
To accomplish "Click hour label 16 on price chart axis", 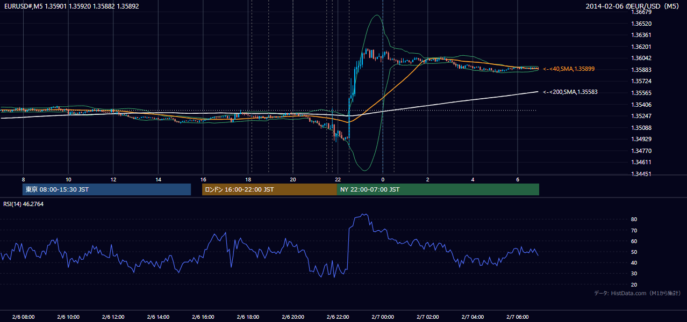I will tap(203, 179).
